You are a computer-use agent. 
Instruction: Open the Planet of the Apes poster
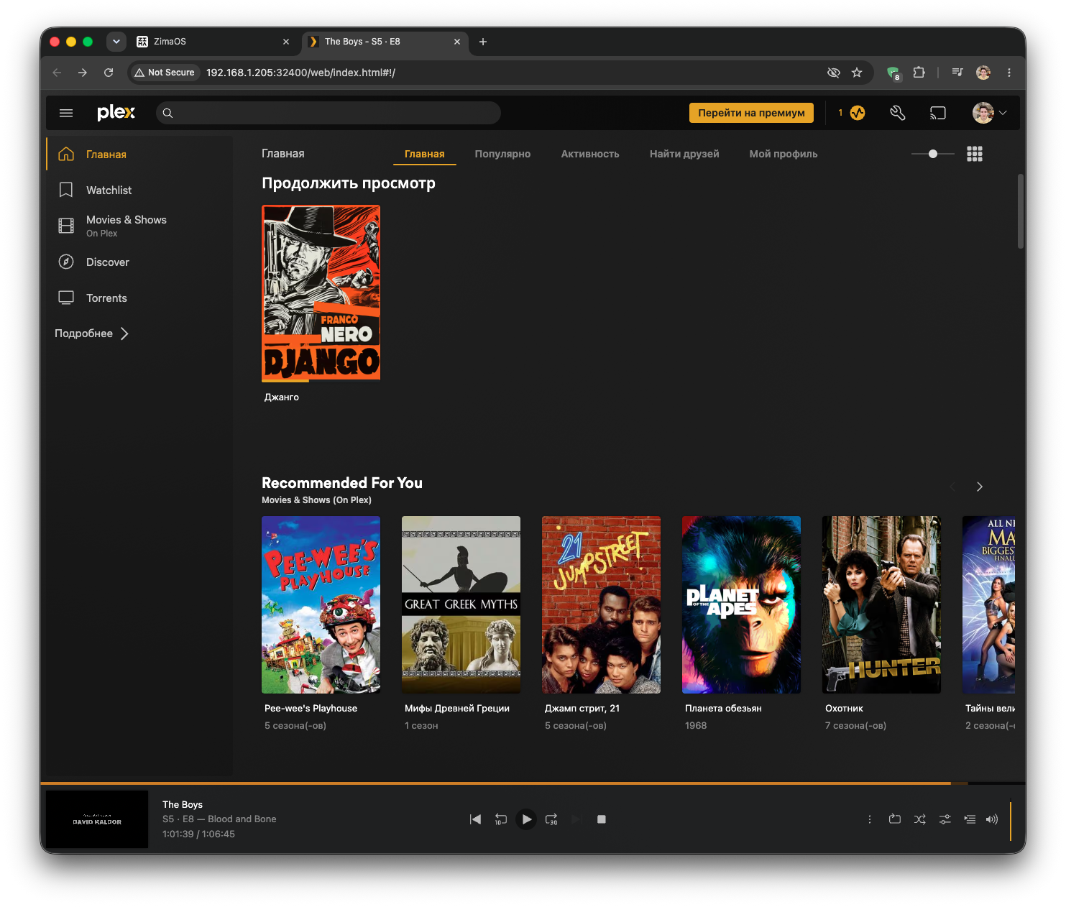(x=741, y=604)
